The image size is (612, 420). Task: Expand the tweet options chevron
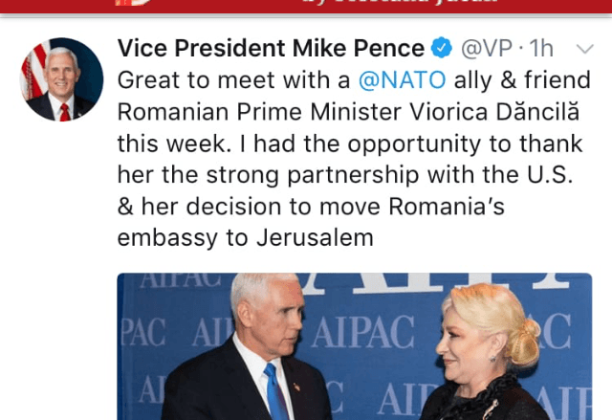[585, 48]
